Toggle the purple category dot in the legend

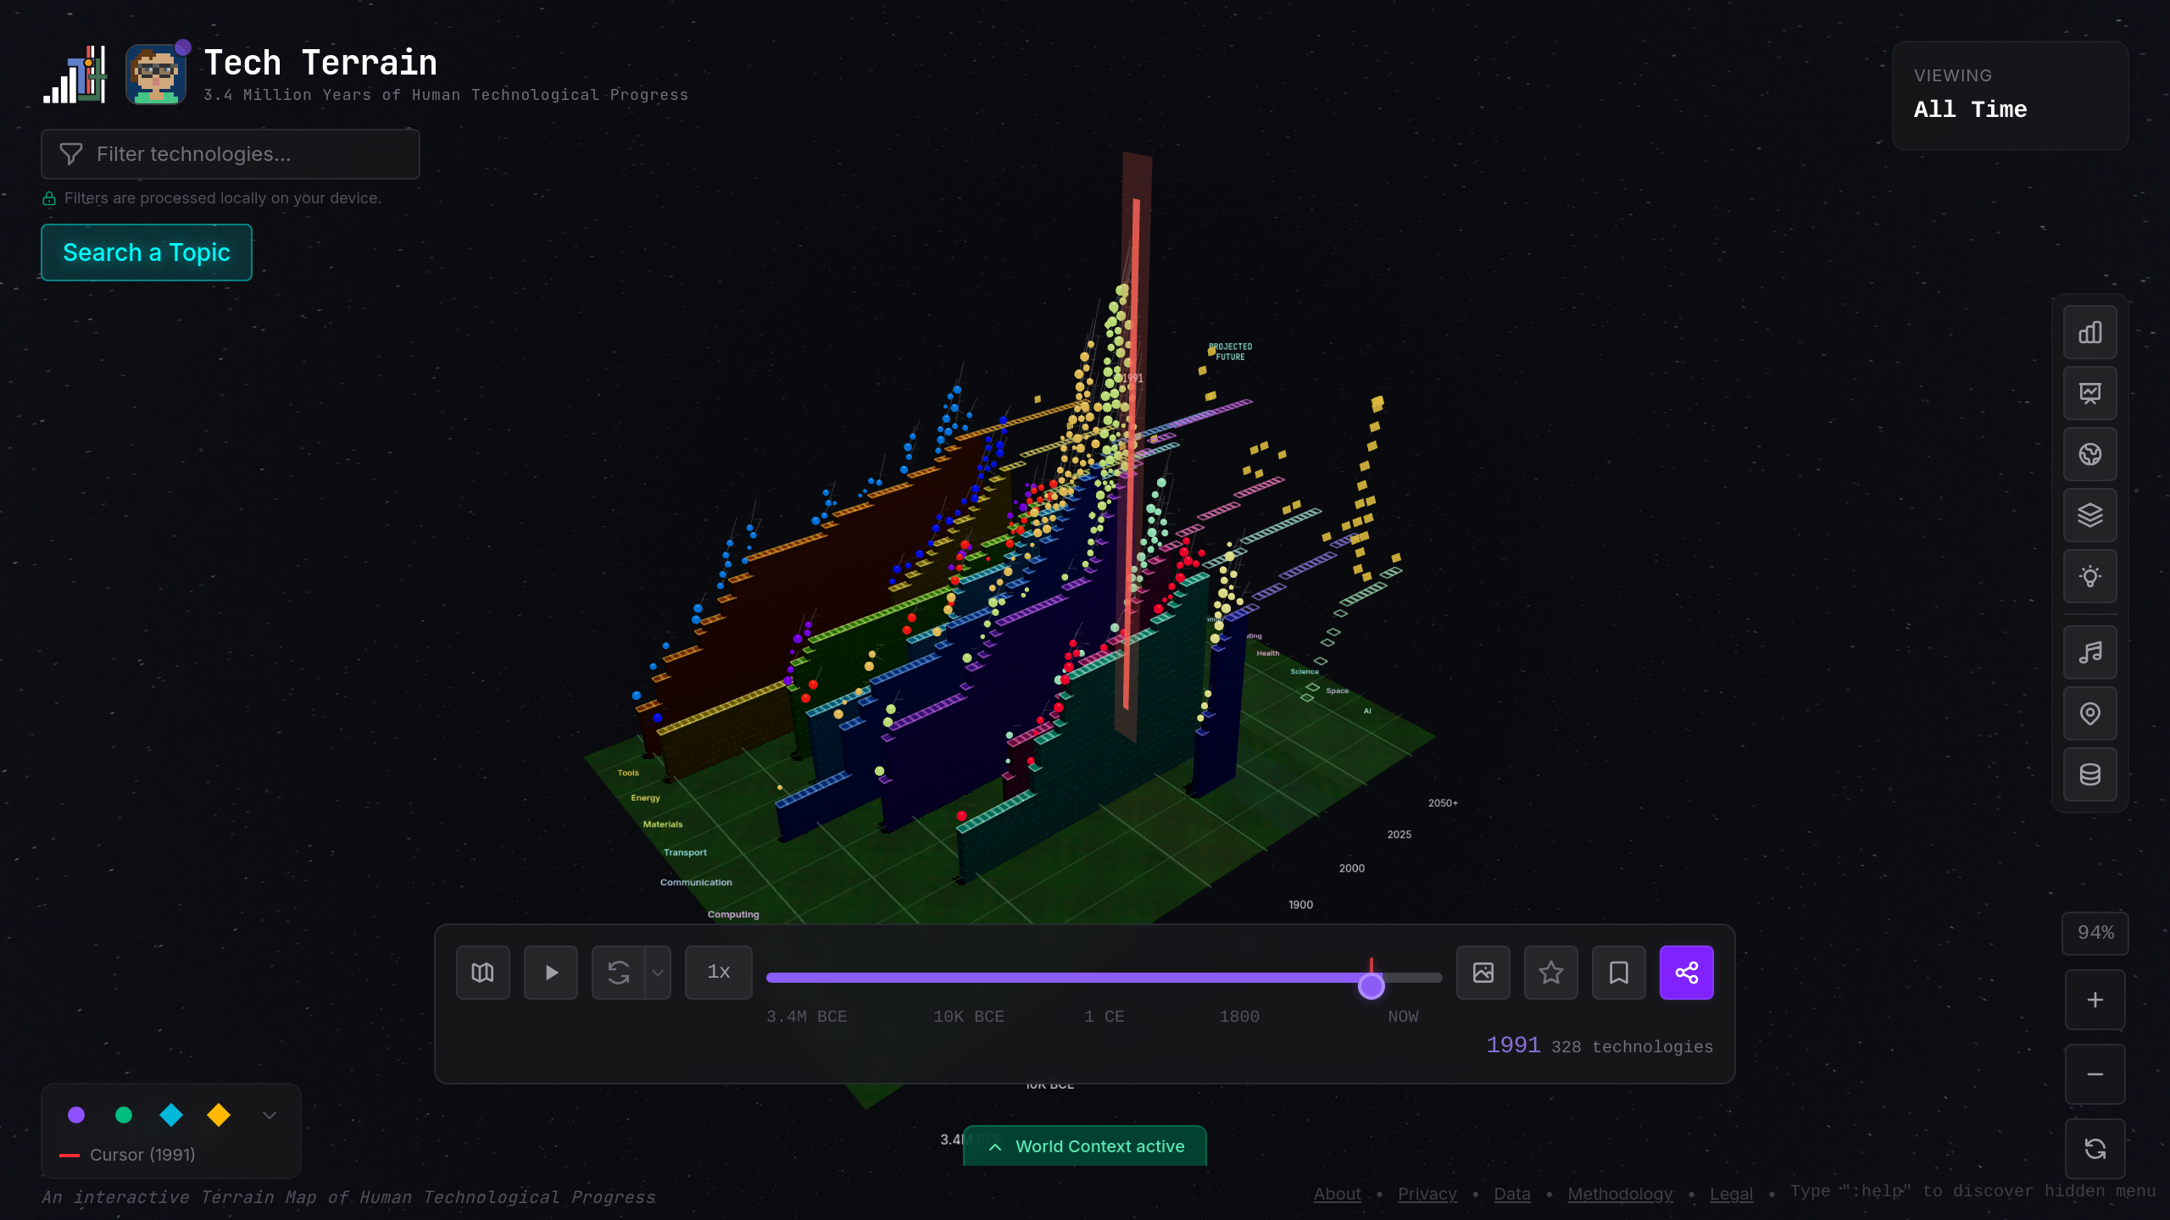76,1115
